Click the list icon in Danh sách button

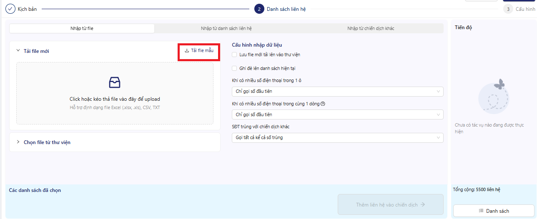coord(481,211)
